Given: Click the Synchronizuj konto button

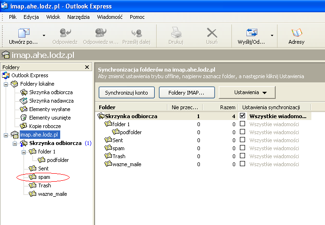Looking at the screenshot, I should tap(127, 92).
